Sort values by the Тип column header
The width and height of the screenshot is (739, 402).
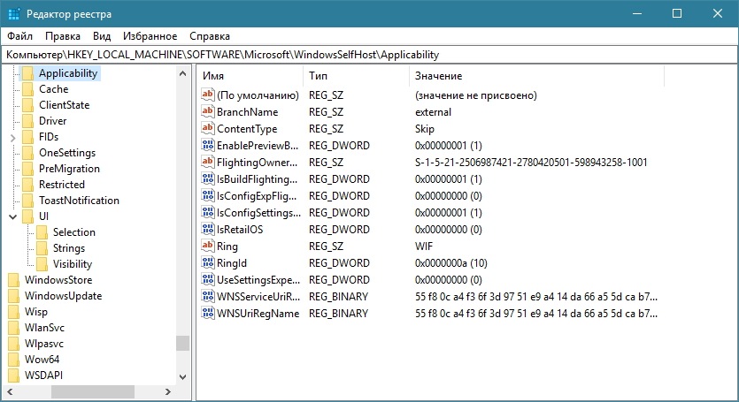pos(356,76)
